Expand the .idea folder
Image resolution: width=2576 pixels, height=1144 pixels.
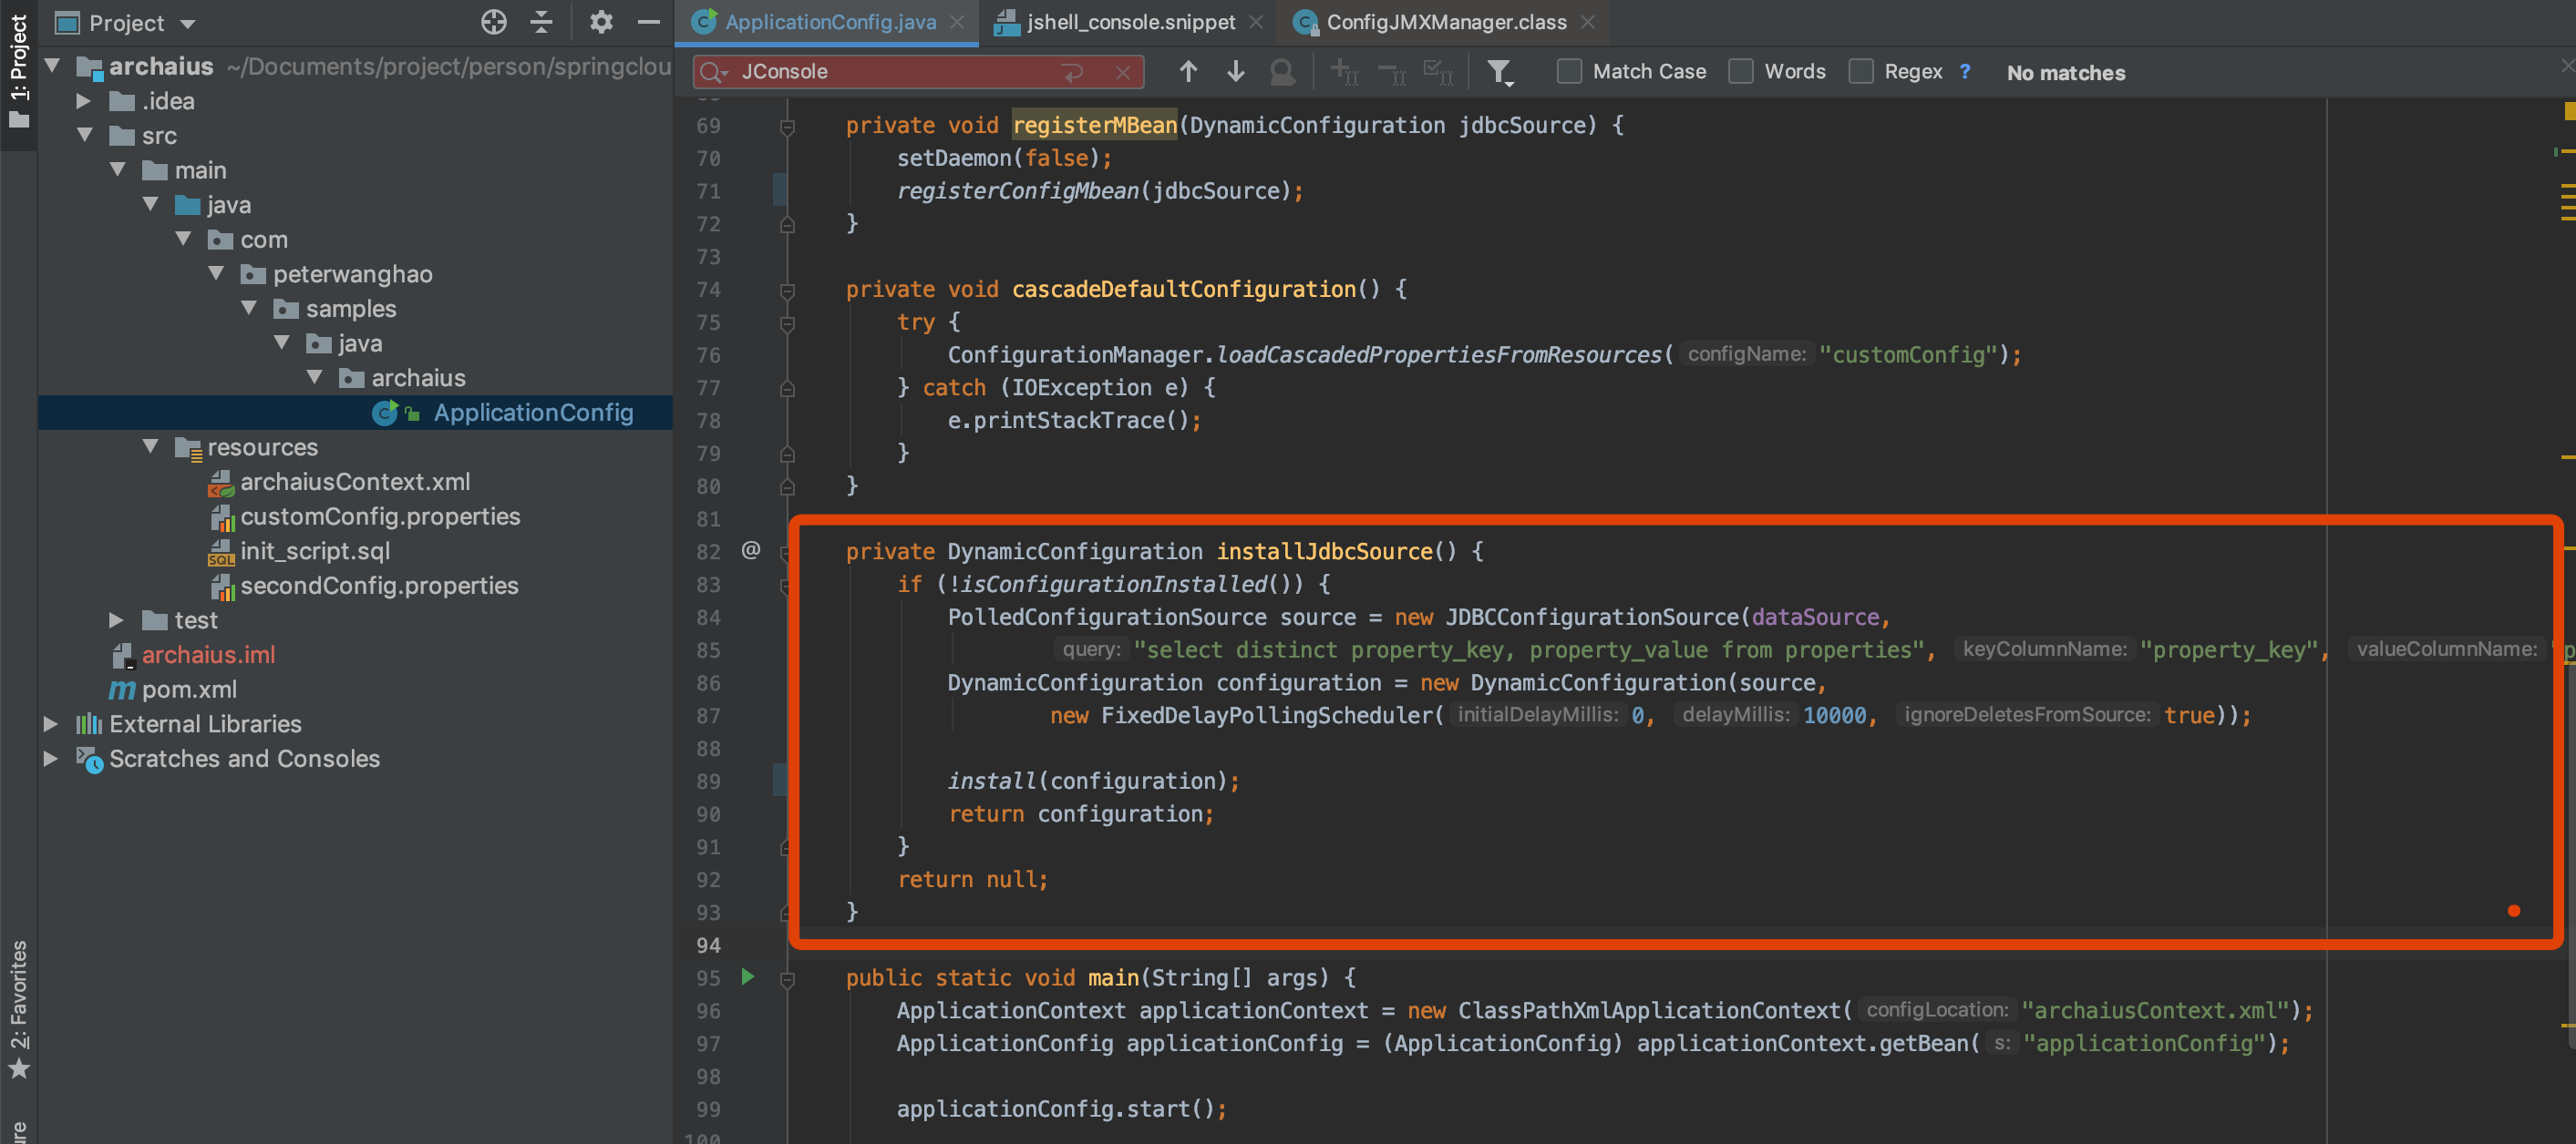tap(84, 101)
